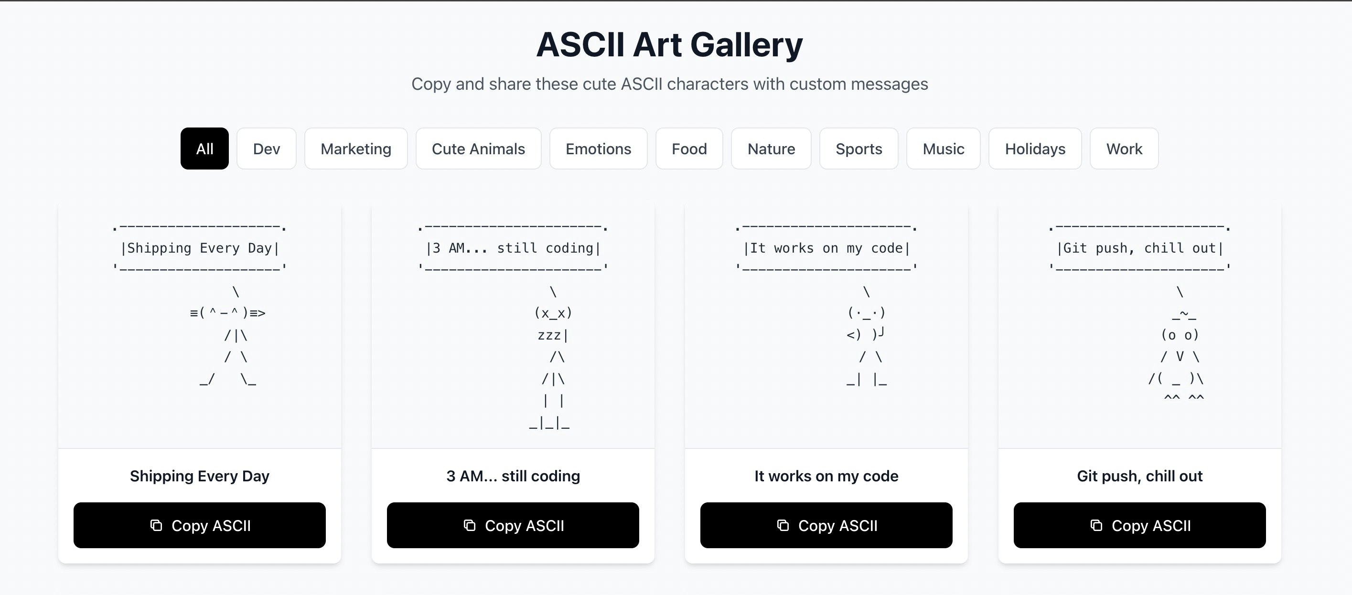
Task: Click the copy icon on Shipping Every Day button
Action: click(x=156, y=525)
